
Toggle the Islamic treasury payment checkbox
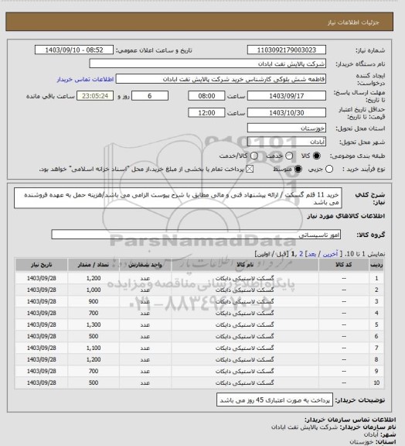[x=250, y=169]
